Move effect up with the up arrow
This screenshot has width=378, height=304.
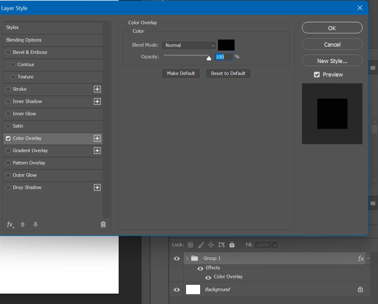click(x=23, y=224)
